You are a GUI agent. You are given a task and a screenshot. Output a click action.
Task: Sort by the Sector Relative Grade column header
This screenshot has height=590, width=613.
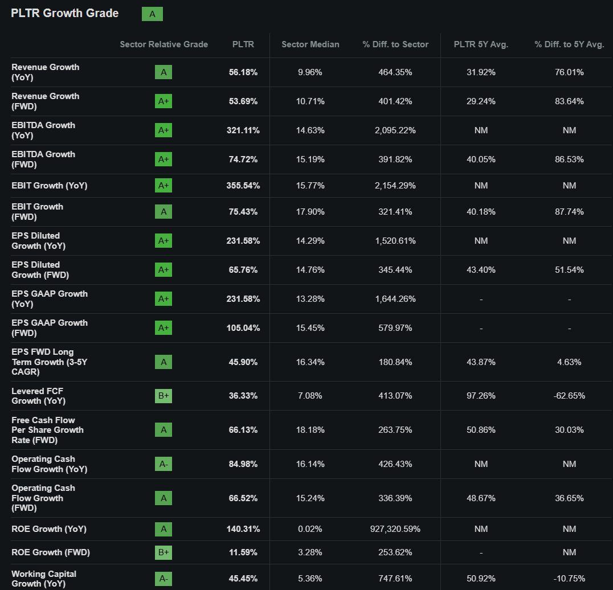click(x=164, y=44)
